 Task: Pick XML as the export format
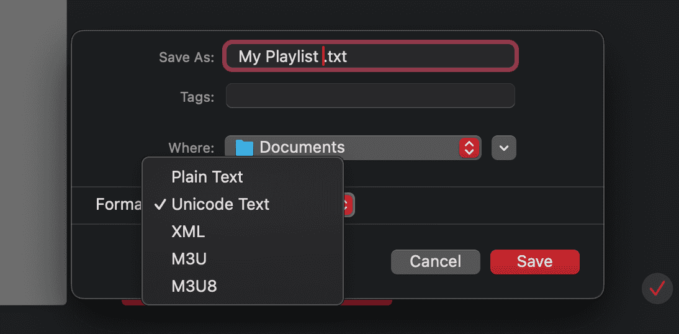(188, 232)
